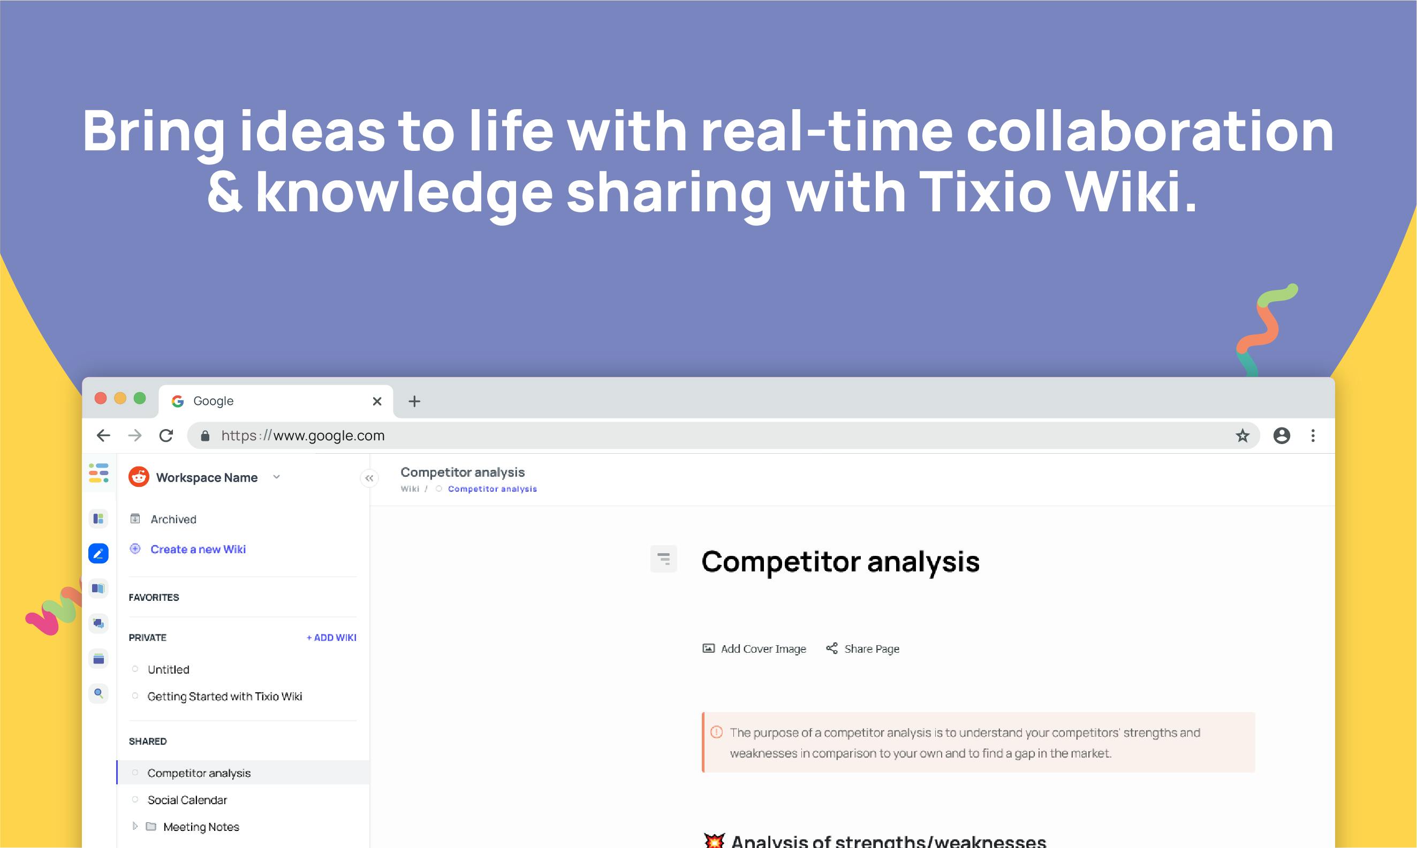The height and width of the screenshot is (848, 1417).
Task: Click the Analysis of strengths/weaknesses heading
Action: click(889, 841)
